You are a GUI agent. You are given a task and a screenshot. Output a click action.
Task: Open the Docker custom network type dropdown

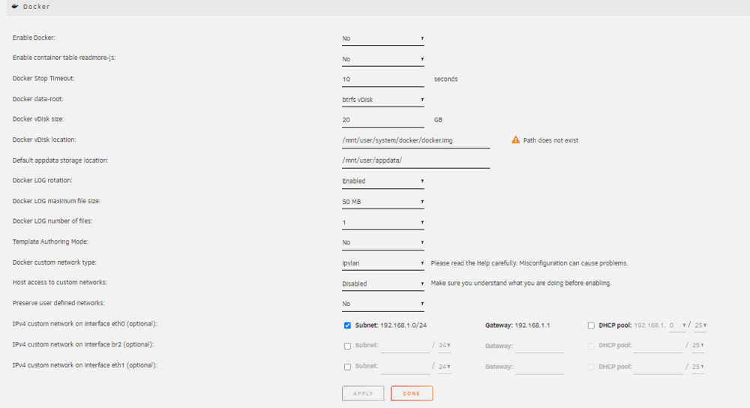point(382,263)
